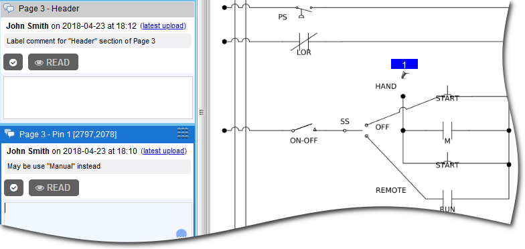525x249 pixels.
Task: Click the HAND label in the schematic
Action: pos(386,86)
